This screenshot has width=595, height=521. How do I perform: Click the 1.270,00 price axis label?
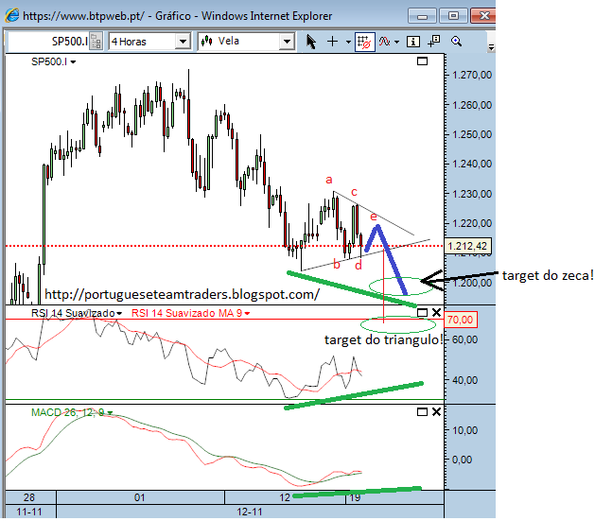pyautogui.click(x=472, y=75)
